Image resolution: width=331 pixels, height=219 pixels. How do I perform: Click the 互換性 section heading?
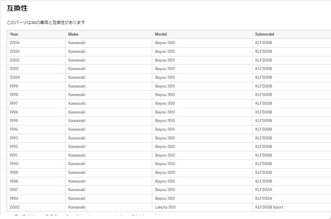click(x=17, y=8)
